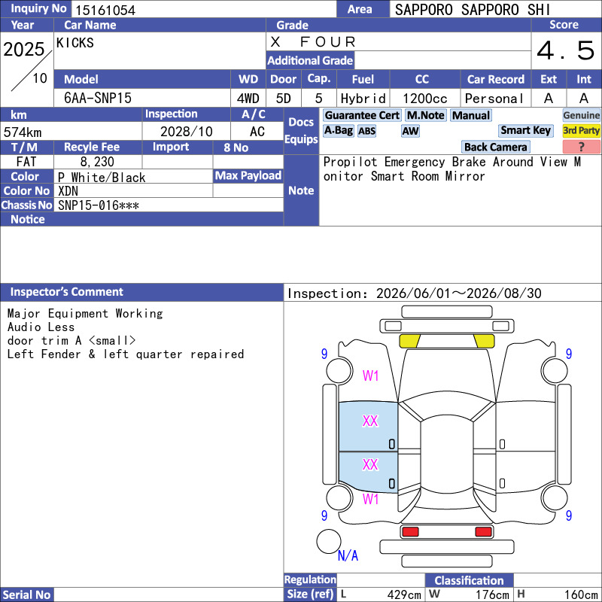
Task: Click the yellow 3rd Party badge
Action: click(x=581, y=130)
